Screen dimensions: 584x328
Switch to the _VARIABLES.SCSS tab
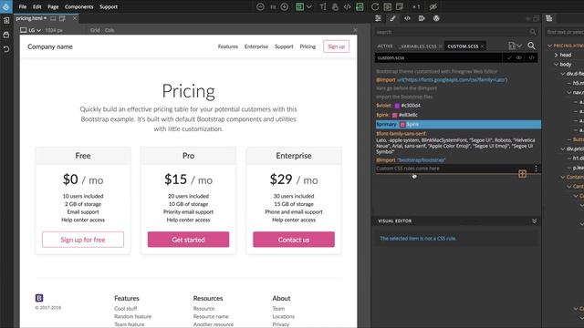tap(418, 46)
